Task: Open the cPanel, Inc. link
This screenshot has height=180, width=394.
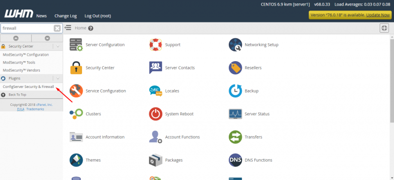Action: tap(44, 105)
